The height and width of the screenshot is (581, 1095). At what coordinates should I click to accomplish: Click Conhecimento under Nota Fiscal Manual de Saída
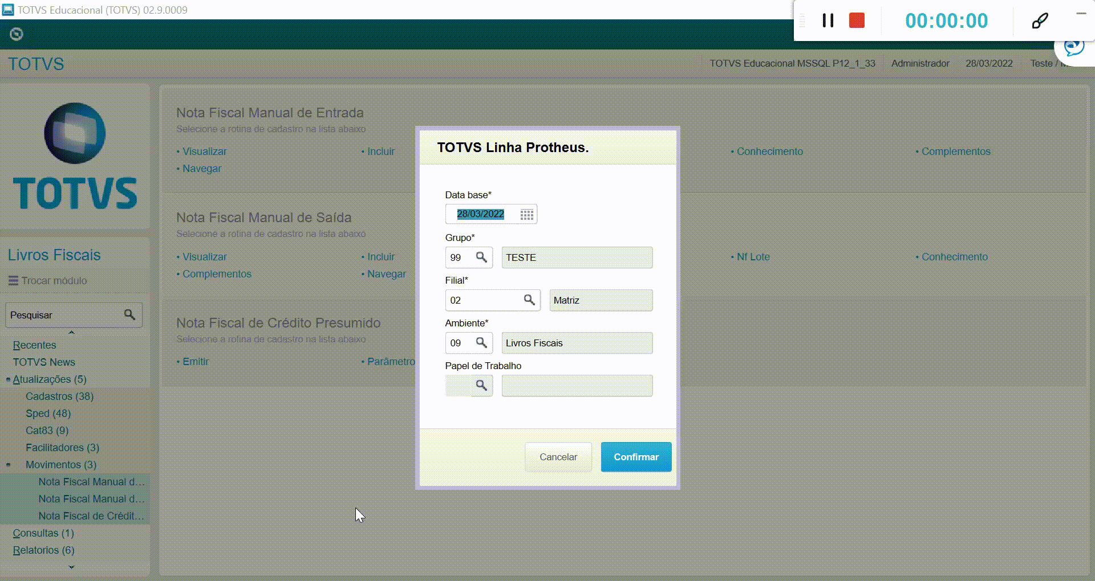point(955,257)
